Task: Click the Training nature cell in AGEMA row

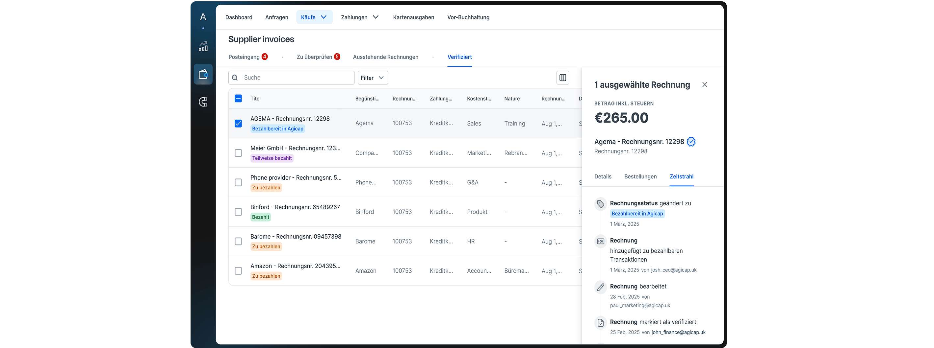Action: (514, 124)
